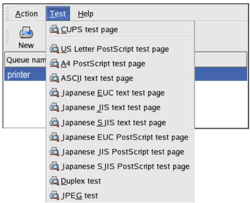250x203 pixels.
Task: Click the icon beside CUPS test page
Action: pyautogui.click(x=55, y=30)
